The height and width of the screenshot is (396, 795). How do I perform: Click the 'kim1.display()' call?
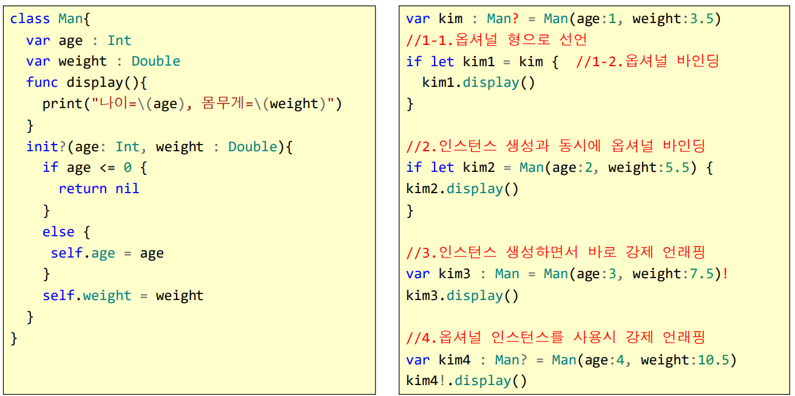click(479, 83)
